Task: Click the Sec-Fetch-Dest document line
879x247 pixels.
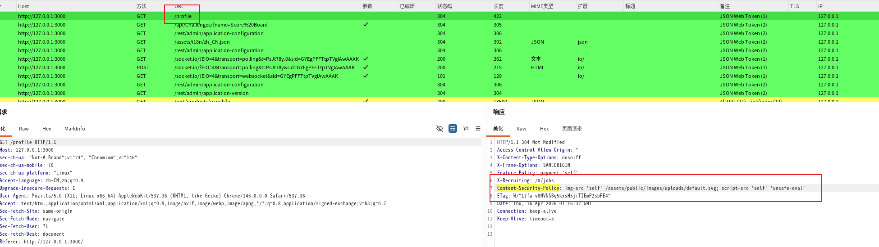Action: point(32,234)
